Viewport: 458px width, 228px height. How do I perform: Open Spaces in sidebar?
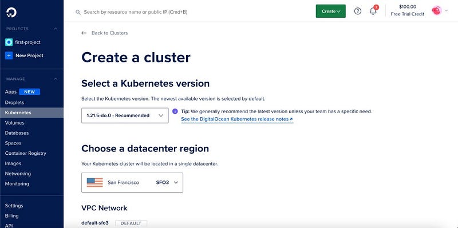13,143
